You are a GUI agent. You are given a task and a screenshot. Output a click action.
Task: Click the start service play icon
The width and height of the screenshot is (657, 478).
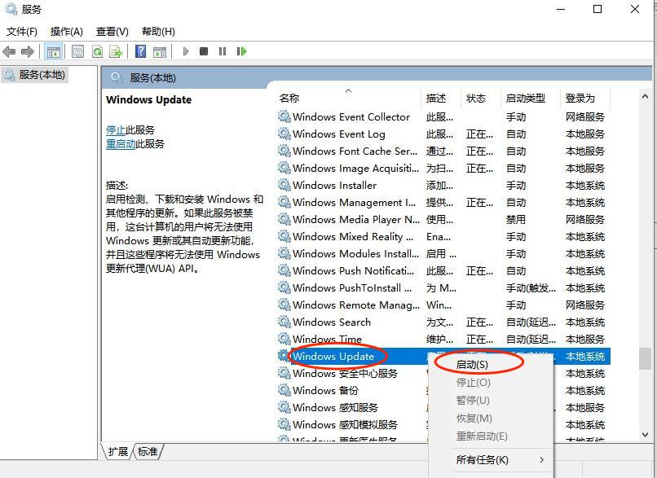pyautogui.click(x=186, y=51)
